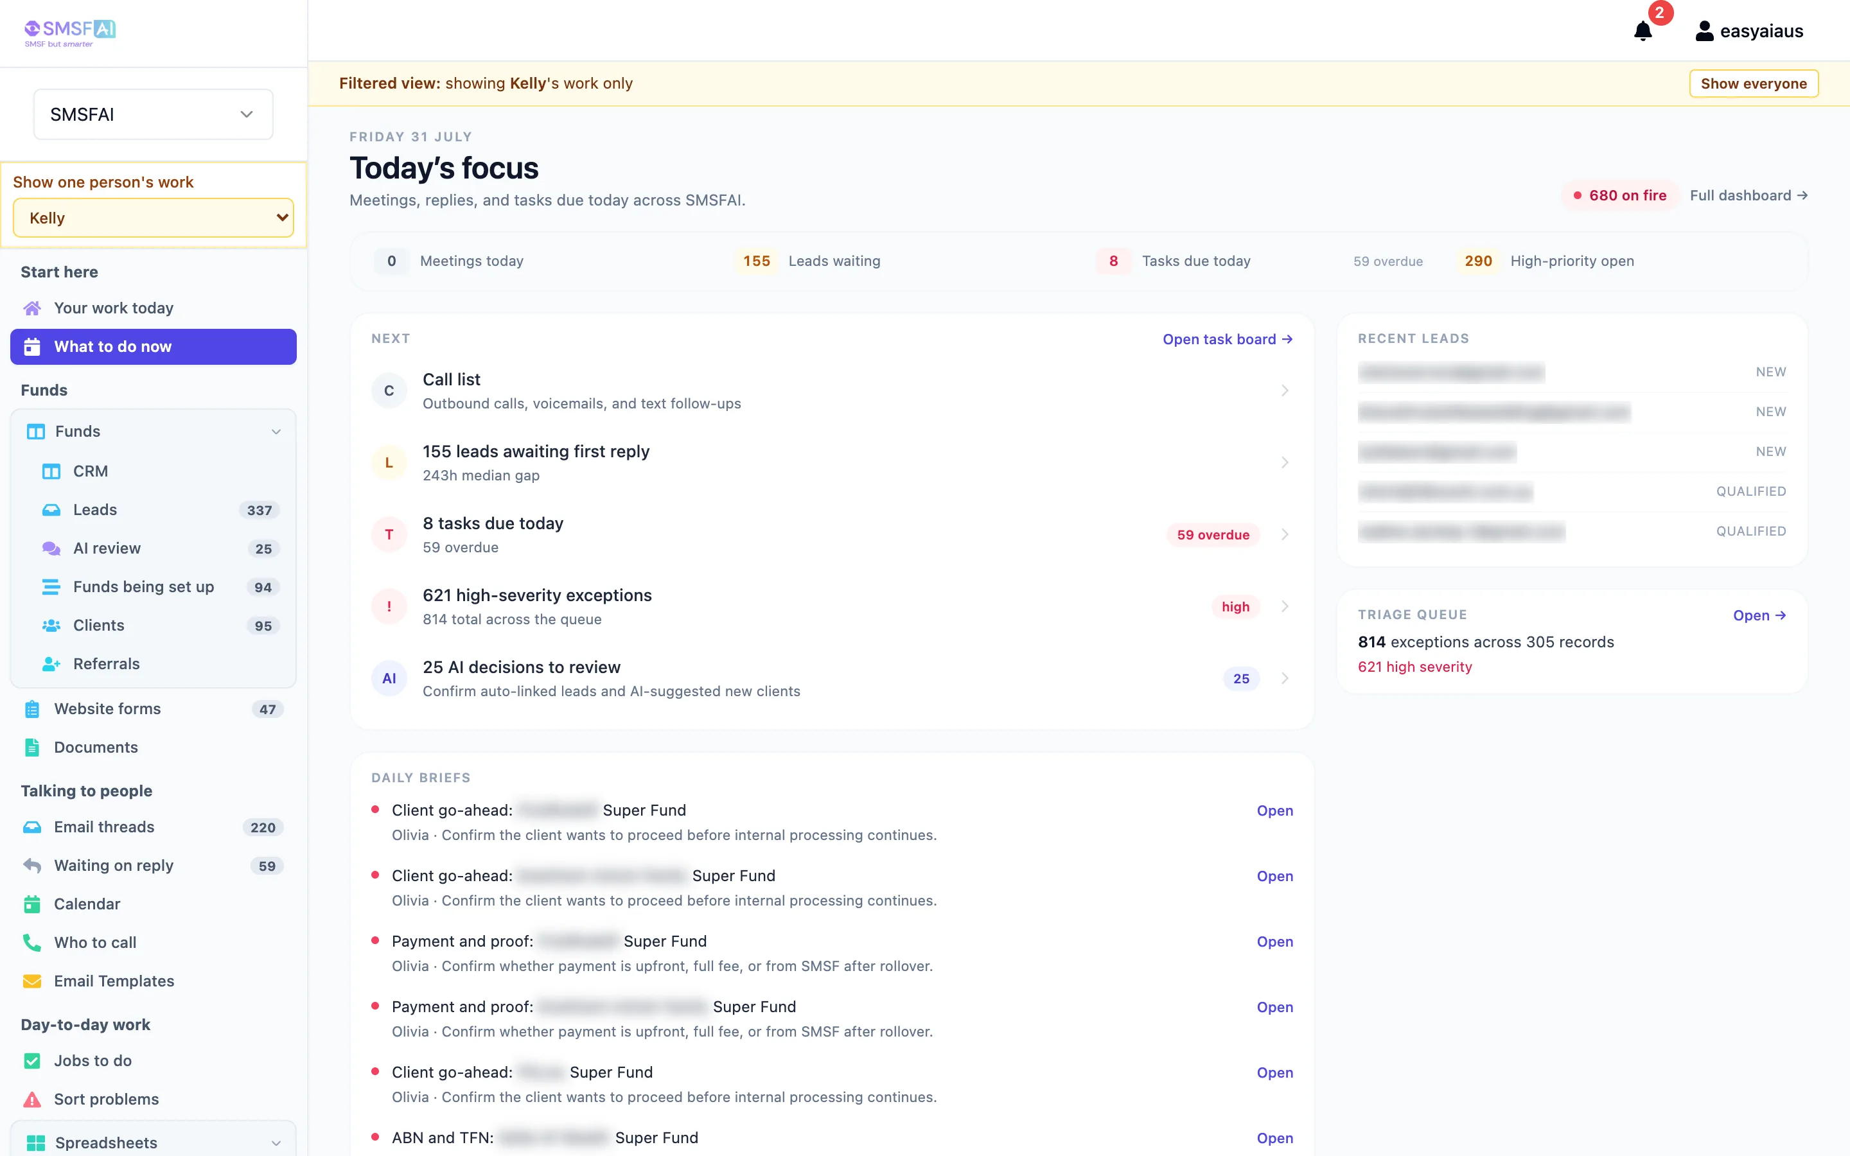Open the ABN and TFN brief link
Viewport: 1850px width, 1156px height.
[x=1274, y=1137]
